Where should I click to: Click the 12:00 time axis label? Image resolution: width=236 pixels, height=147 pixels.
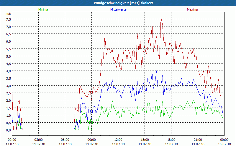click(118, 140)
